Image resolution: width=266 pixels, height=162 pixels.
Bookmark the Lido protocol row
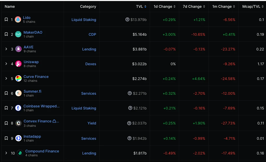pyautogui.click(x=6, y=20)
